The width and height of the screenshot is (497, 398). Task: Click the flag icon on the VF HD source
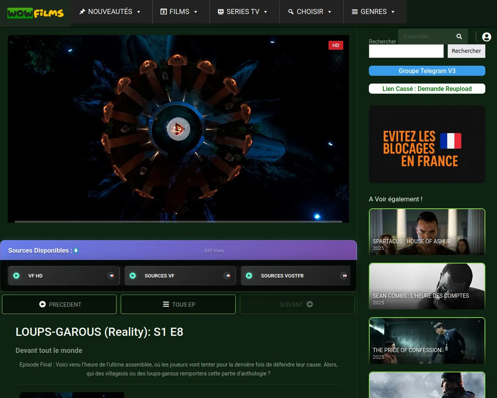(111, 276)
